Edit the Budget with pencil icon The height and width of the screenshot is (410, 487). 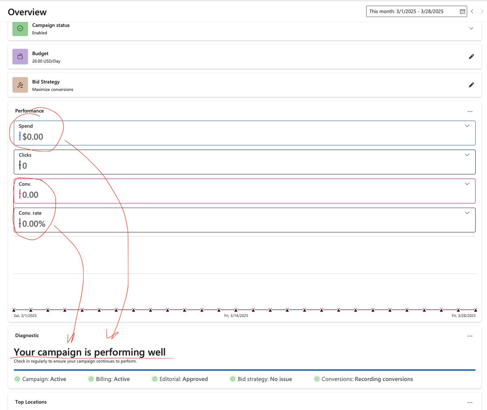[471, 57]
